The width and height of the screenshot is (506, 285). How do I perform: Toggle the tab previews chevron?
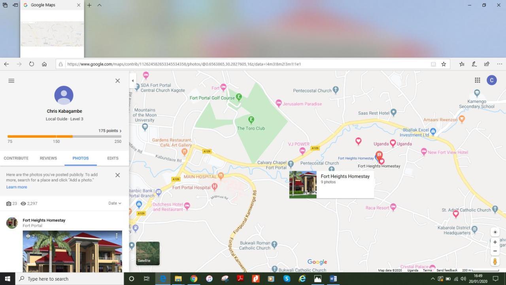100,5
